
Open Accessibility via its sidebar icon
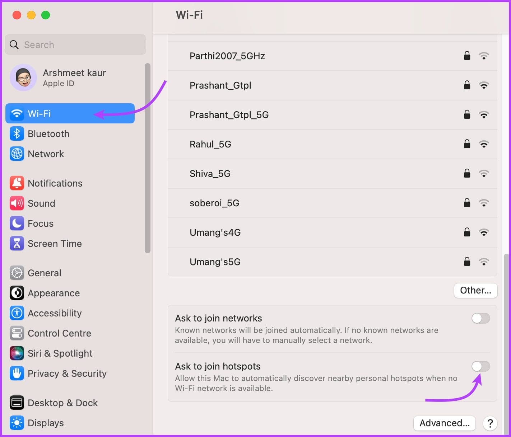click(17, 313)
